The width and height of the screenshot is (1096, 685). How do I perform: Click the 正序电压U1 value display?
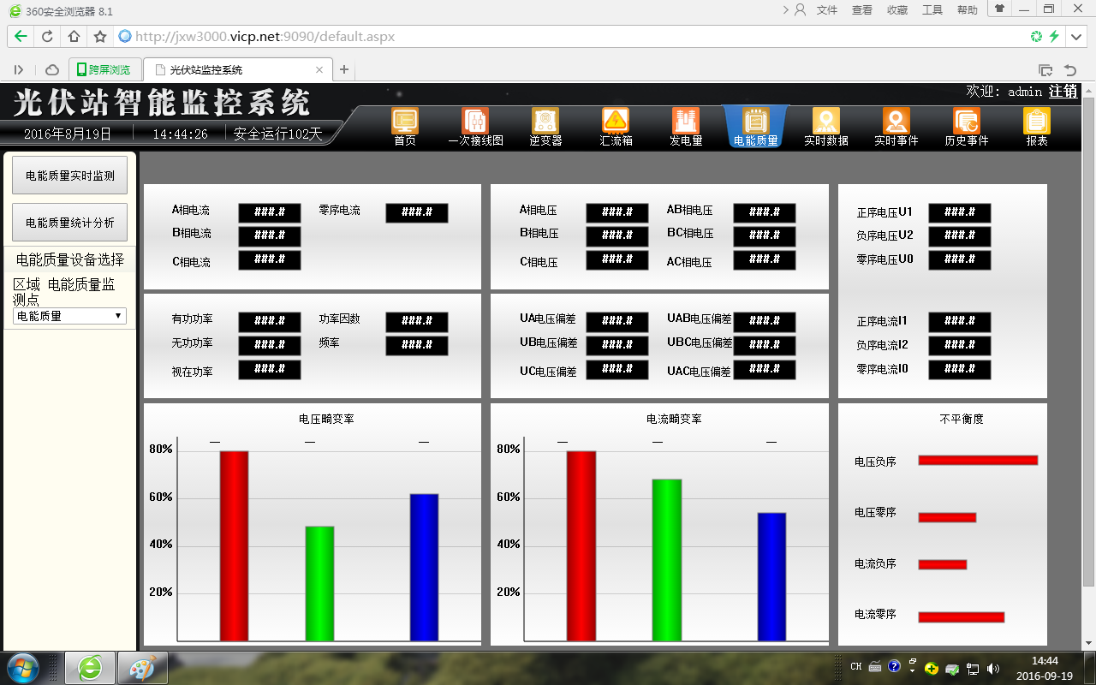[960, 212]
